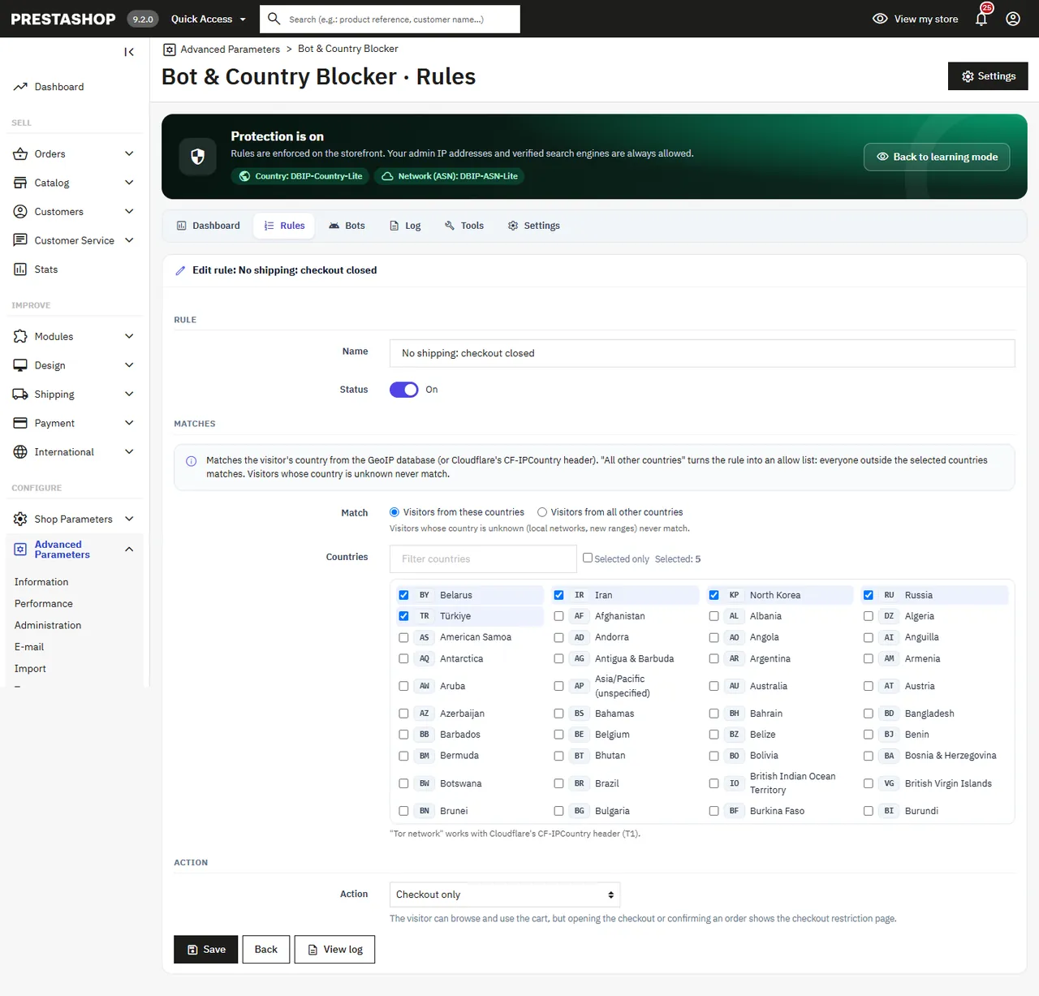1039x996 pixels.
Task: Expand the Orders menu chevron
Action: pyautogui.click(x=129, y=153)
